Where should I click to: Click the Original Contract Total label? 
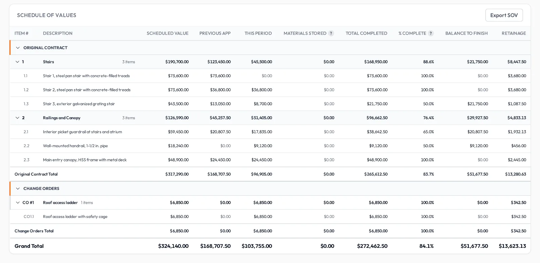pos(36,174)
